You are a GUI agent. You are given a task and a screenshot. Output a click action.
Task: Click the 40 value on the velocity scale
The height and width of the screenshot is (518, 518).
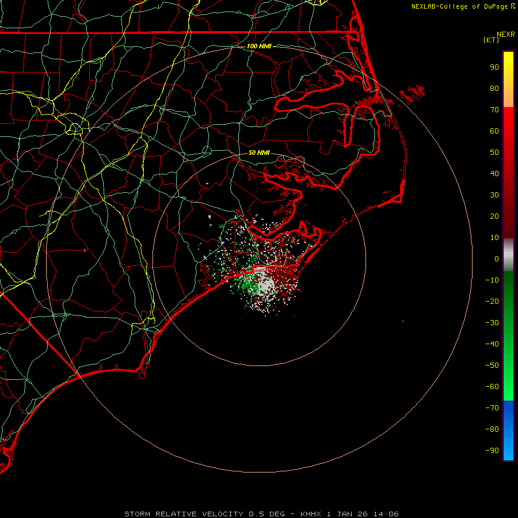click(x=494, y=174)
